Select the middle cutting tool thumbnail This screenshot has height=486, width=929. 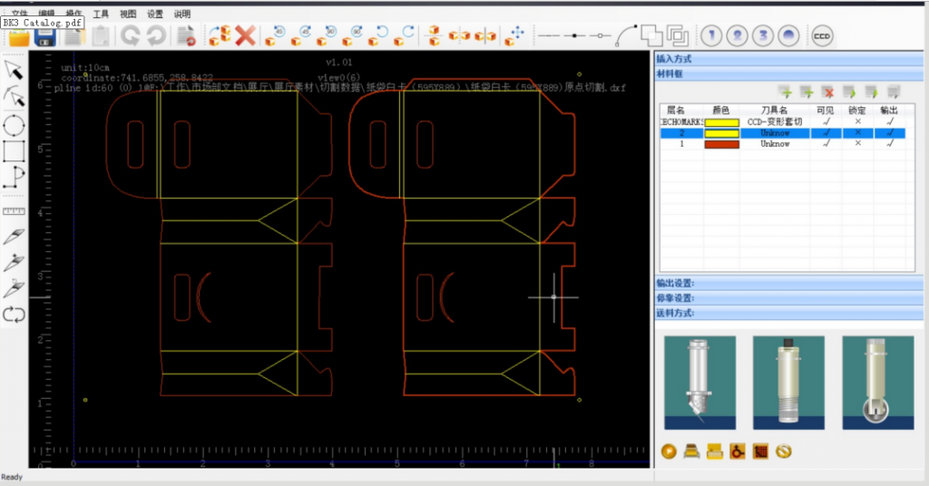coord(788,382)
